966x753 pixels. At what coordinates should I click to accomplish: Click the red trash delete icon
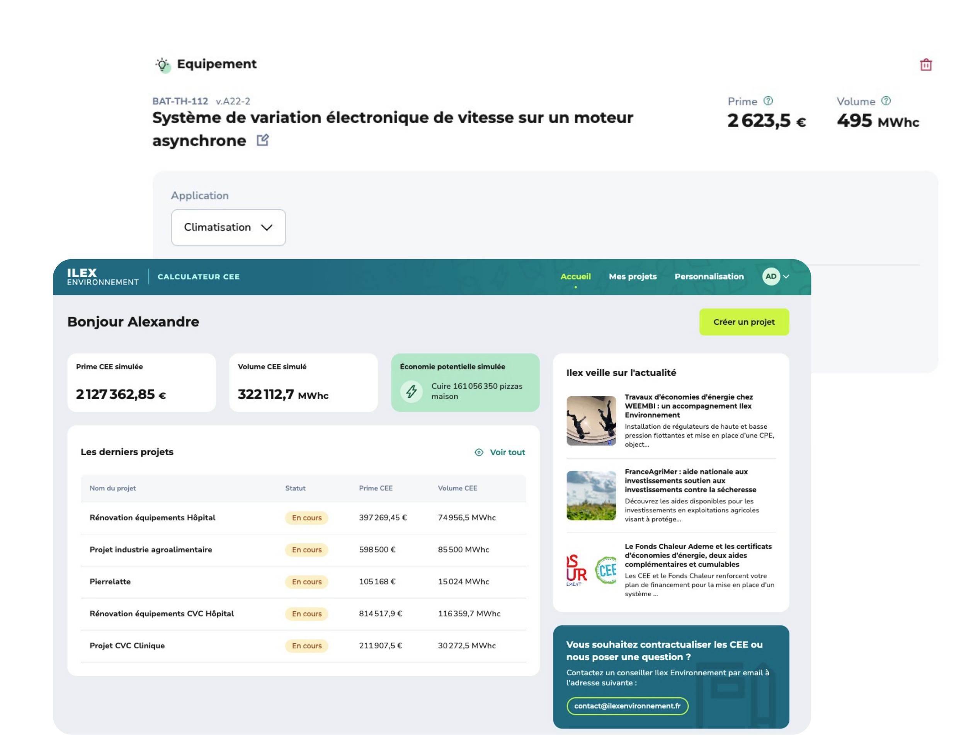[926, 65]
